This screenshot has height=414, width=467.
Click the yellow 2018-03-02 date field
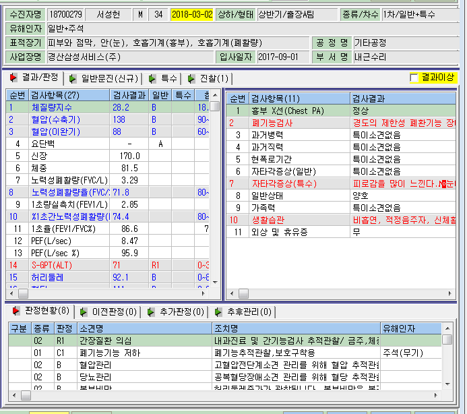[192, 14]
